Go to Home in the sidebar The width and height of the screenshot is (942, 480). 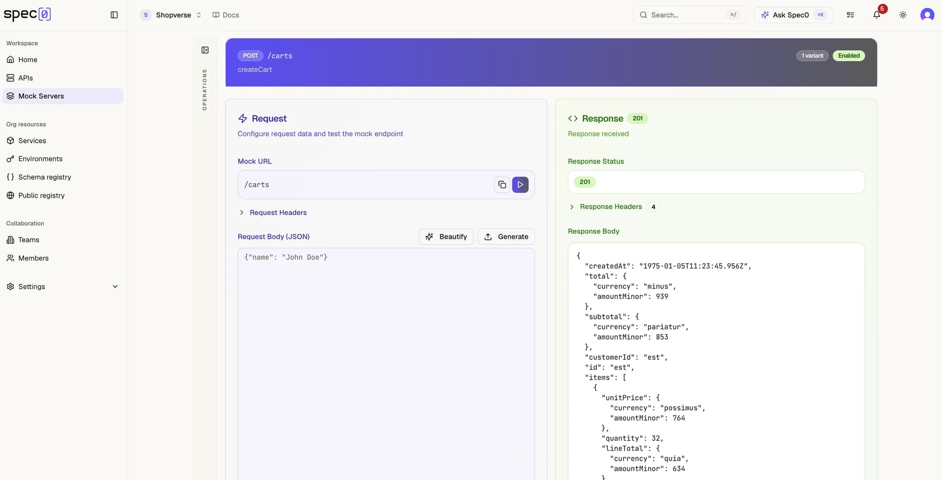pyautogui.click(x=63, y=60)
